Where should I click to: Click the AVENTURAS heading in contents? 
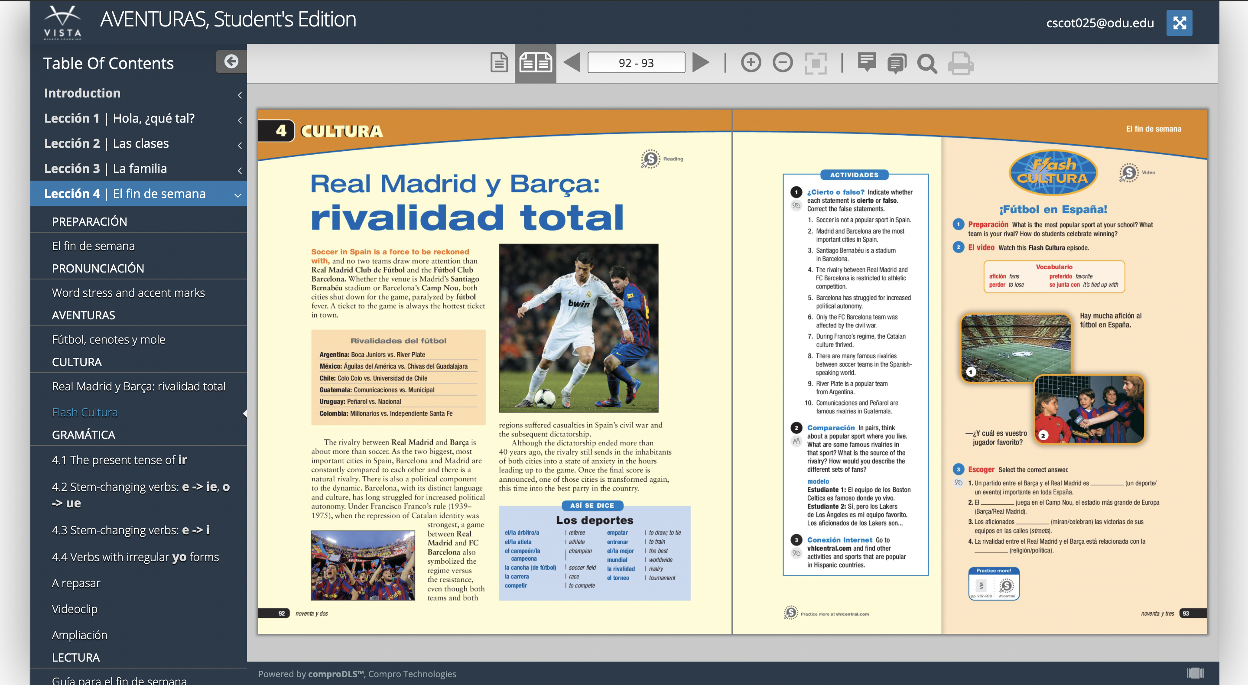coord(83,315)
